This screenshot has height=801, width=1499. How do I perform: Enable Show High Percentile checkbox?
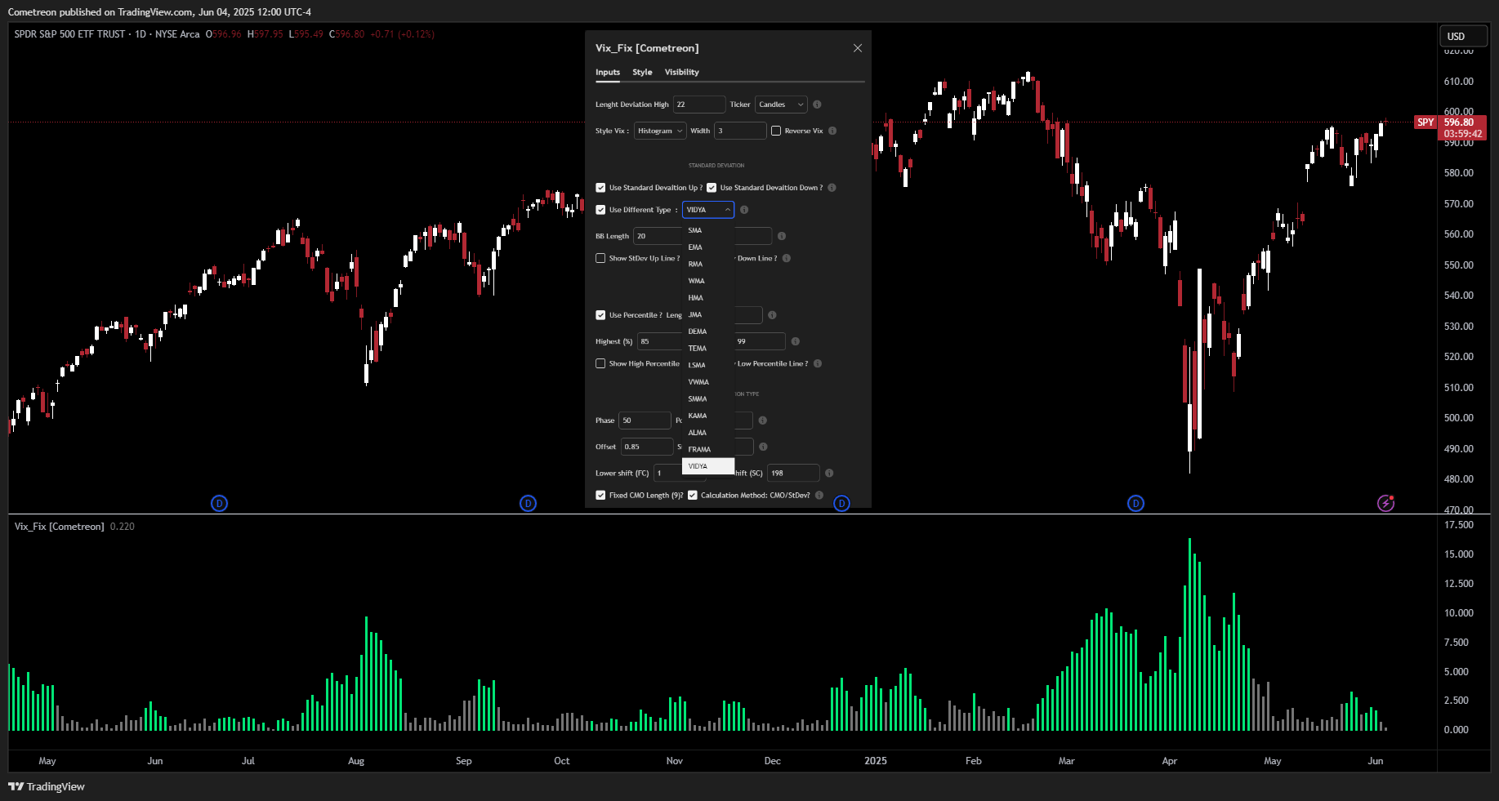[600, 363]
